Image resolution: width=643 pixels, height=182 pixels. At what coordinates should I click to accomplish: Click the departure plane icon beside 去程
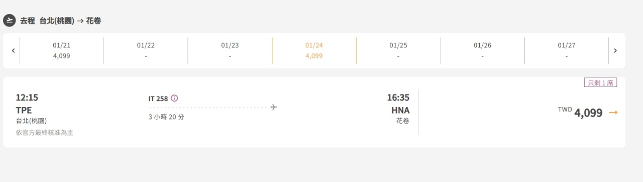pos(9,20)
